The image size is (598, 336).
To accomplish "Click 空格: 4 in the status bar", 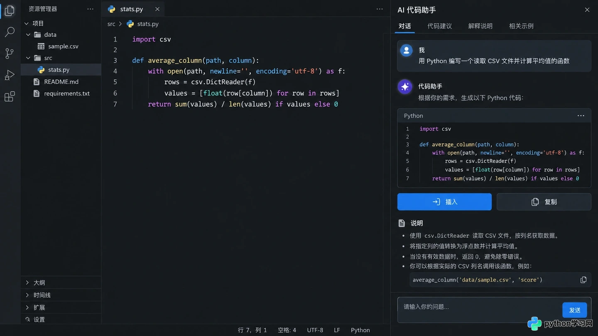I will point(287,330).
